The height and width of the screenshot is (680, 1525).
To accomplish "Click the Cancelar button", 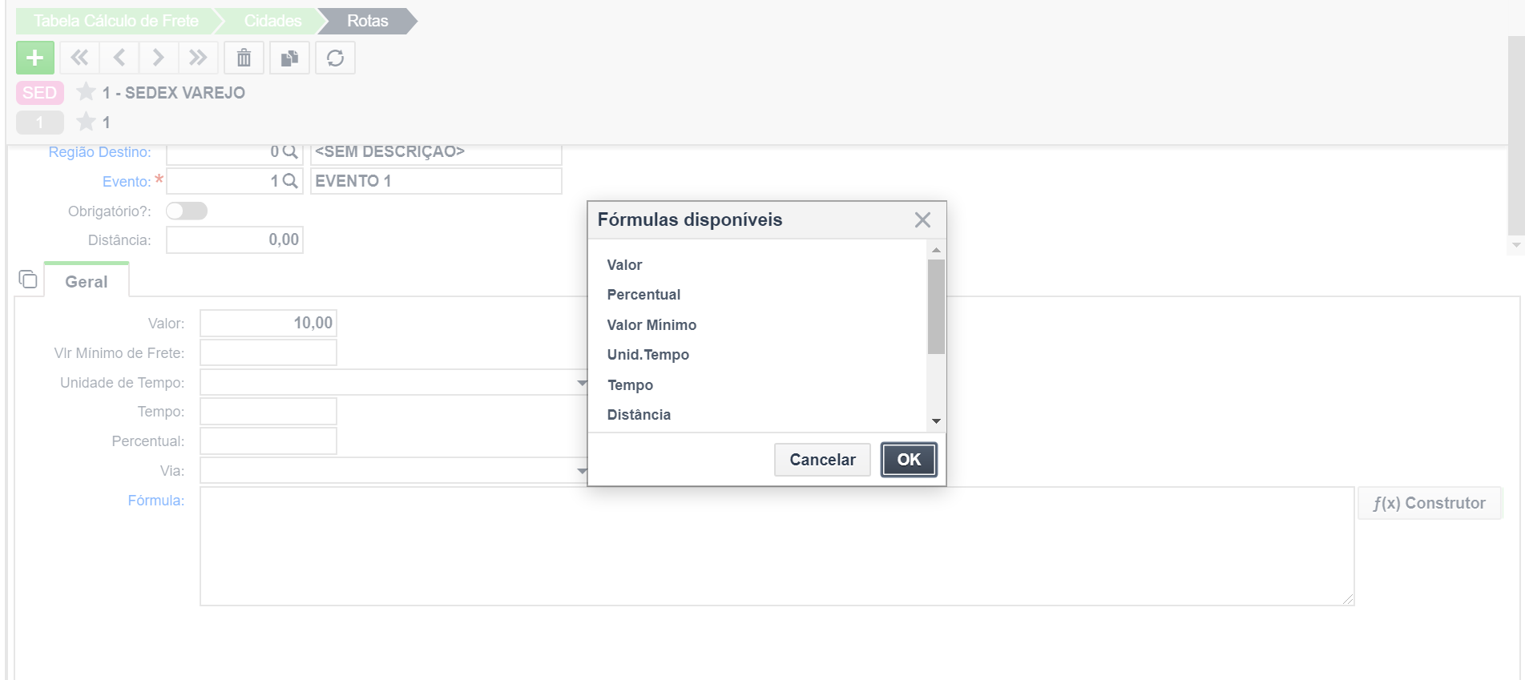I will [821, 460].
